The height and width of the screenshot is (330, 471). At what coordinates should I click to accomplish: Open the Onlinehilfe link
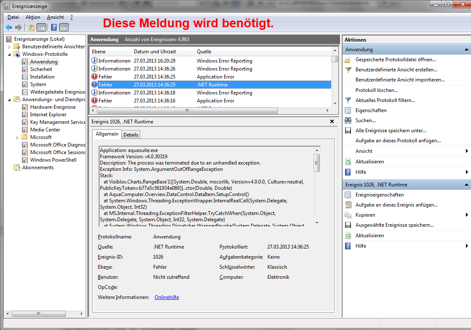(x=167, y=297)
